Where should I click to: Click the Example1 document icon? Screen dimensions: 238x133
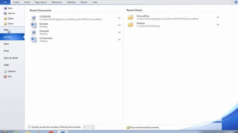coord(33,33)
